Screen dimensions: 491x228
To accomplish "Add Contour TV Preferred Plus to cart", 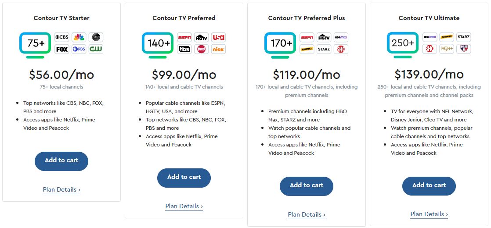I will [x=307, y=186].
